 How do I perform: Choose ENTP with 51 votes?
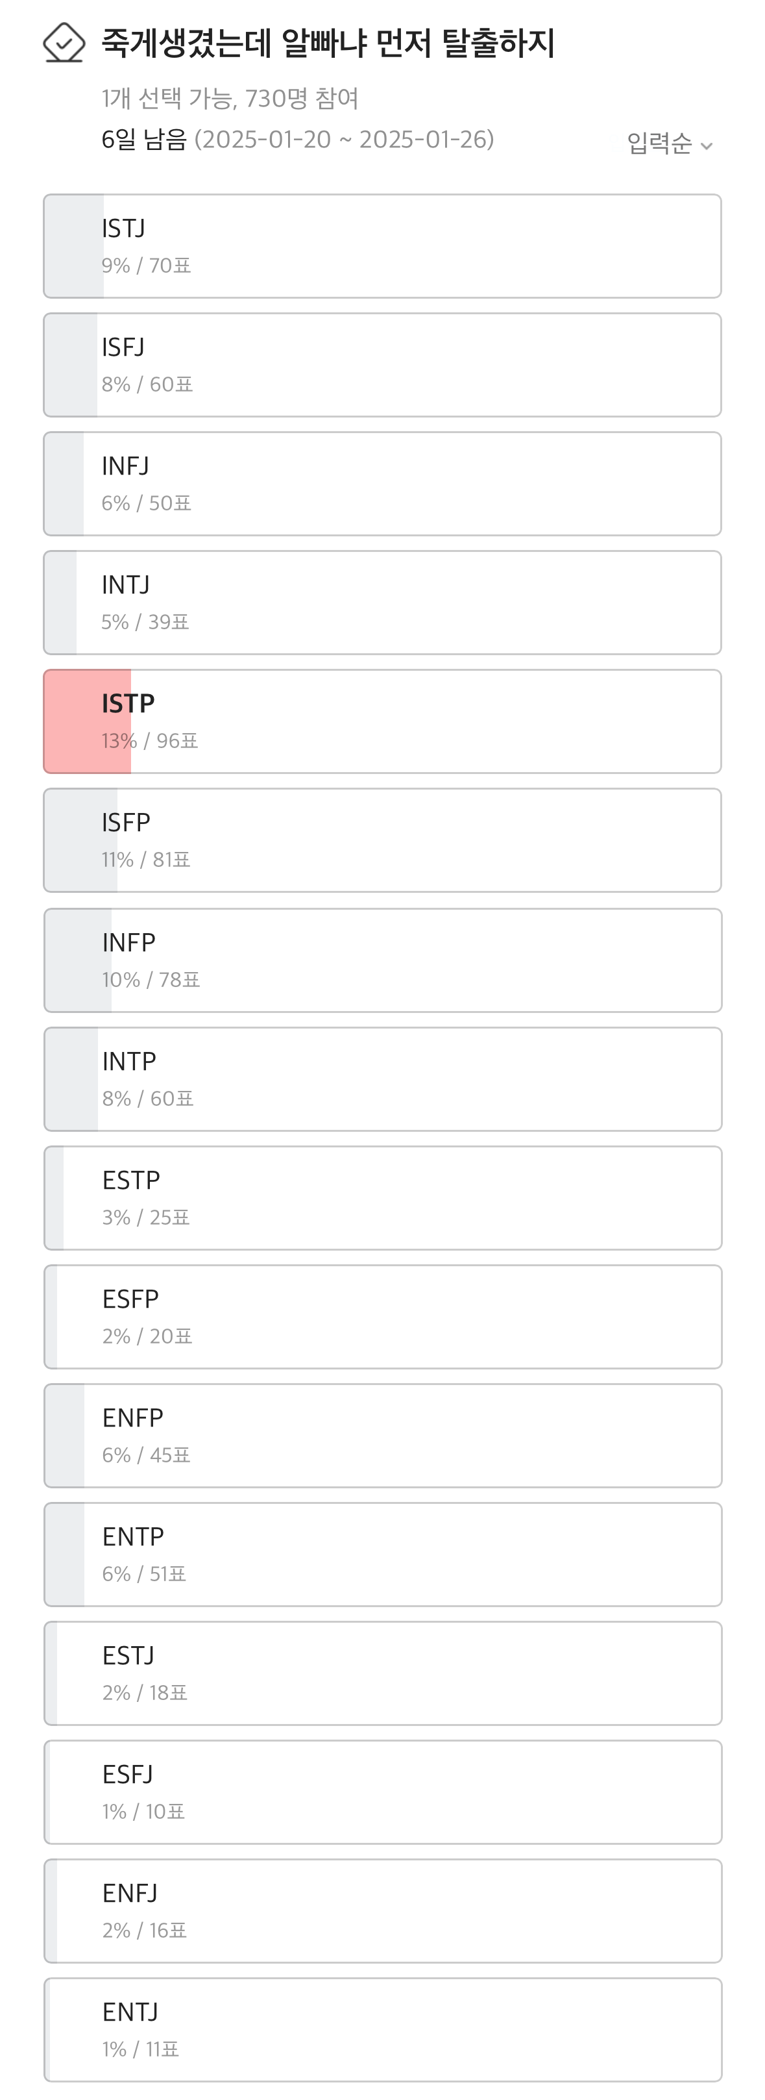pyautogui.click(x=382, y=1555)
